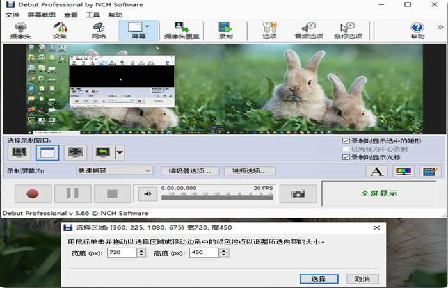Open the 屏幕截图 menu
Screen dimensions: 448x288
coord(42,15)
